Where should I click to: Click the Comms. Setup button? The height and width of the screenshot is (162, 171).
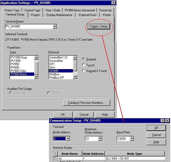(99, 26)
